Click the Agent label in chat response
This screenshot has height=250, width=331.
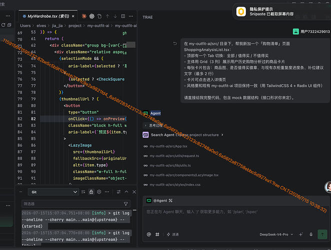(x=155, y=113)
